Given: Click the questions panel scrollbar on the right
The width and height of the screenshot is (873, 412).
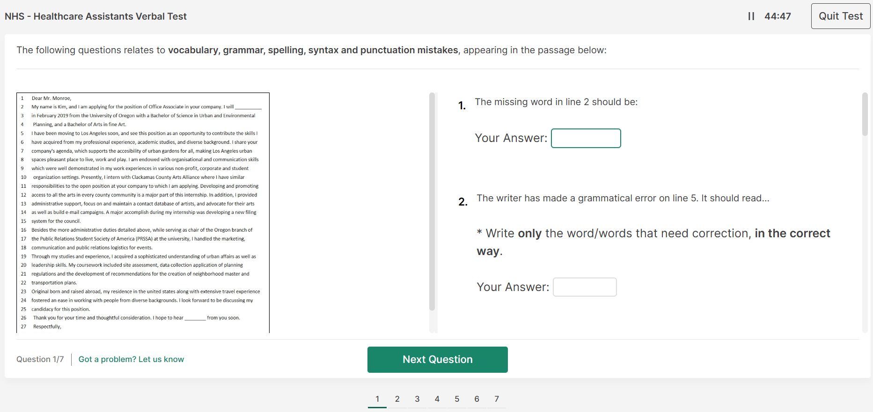Looking at the screenshot, I should (865, 114).
